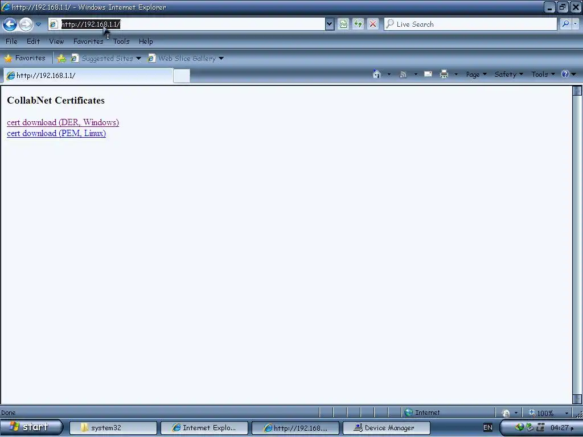The height and width of the screenshot is (437, 583).
Task: Open the search provider dropdown arrow
Action: tap(576, 24)
